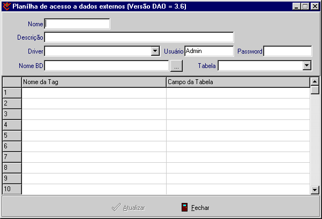
Task: Click the scroll up arrow of the grid
Action: pos(315,81)
